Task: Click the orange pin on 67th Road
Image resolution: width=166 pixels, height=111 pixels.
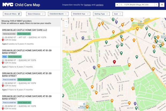Action: point(129,103)
